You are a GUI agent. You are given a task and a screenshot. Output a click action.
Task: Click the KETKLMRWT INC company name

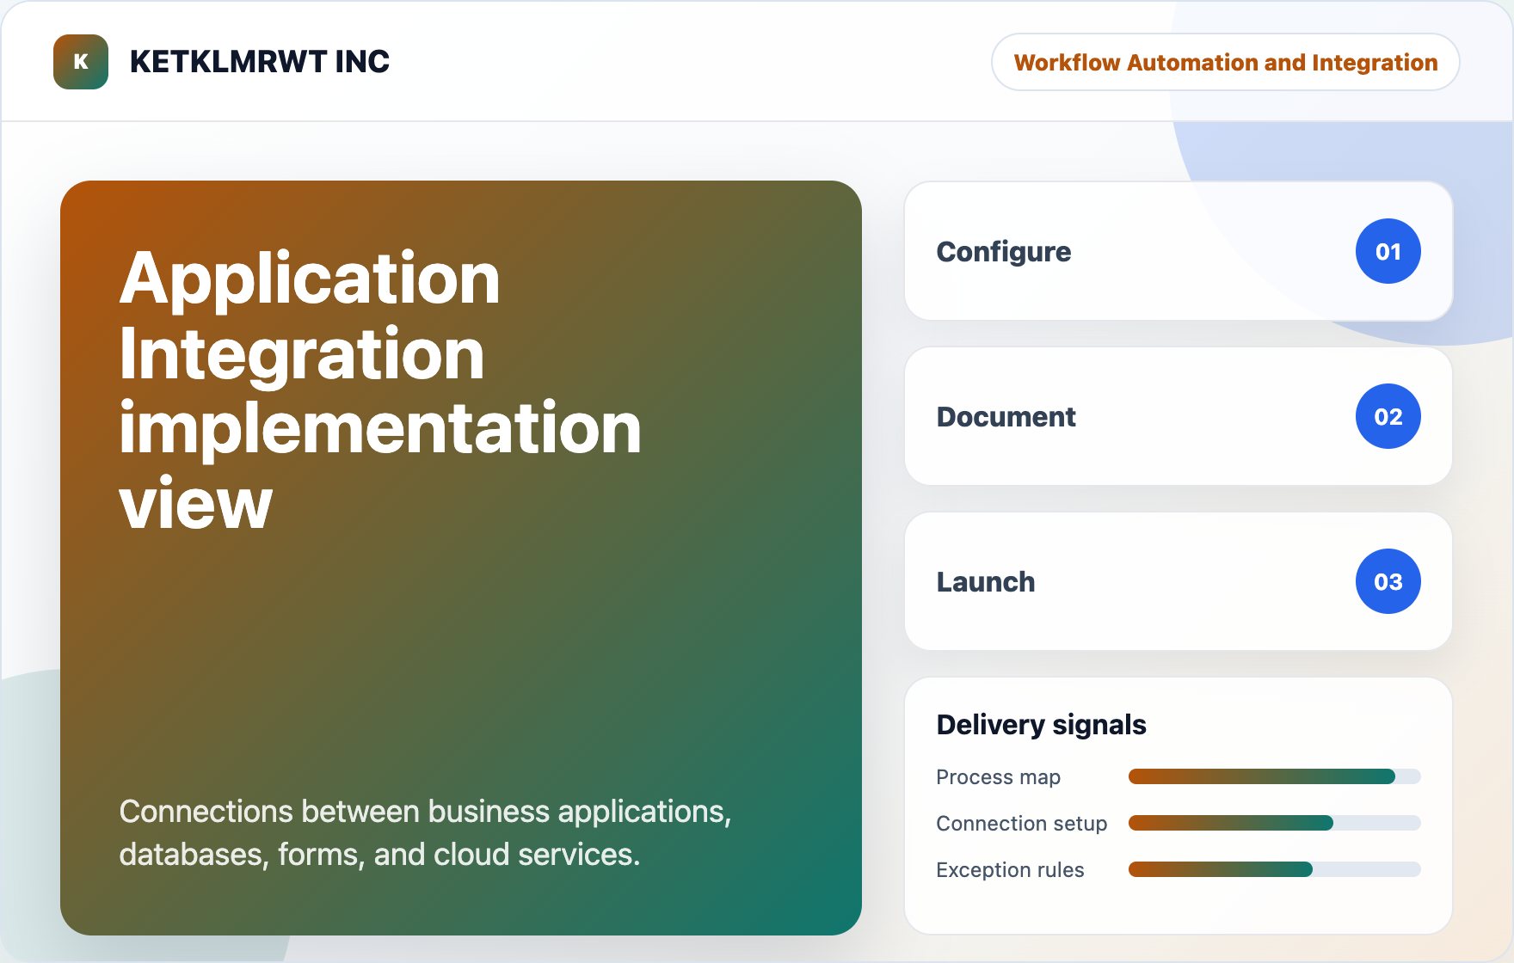point(260,62)
